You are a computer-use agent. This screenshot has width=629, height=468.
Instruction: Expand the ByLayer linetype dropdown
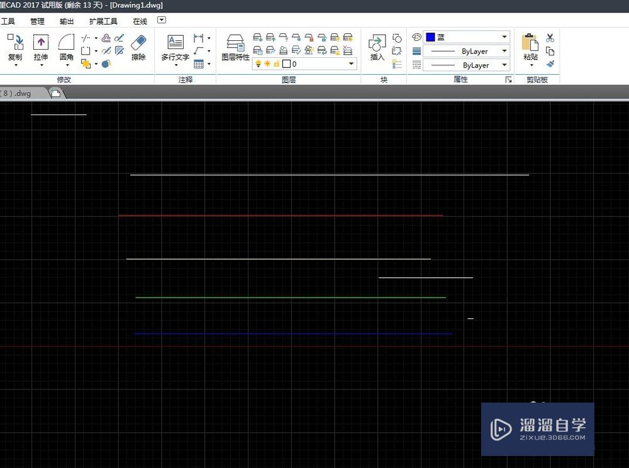504,50
